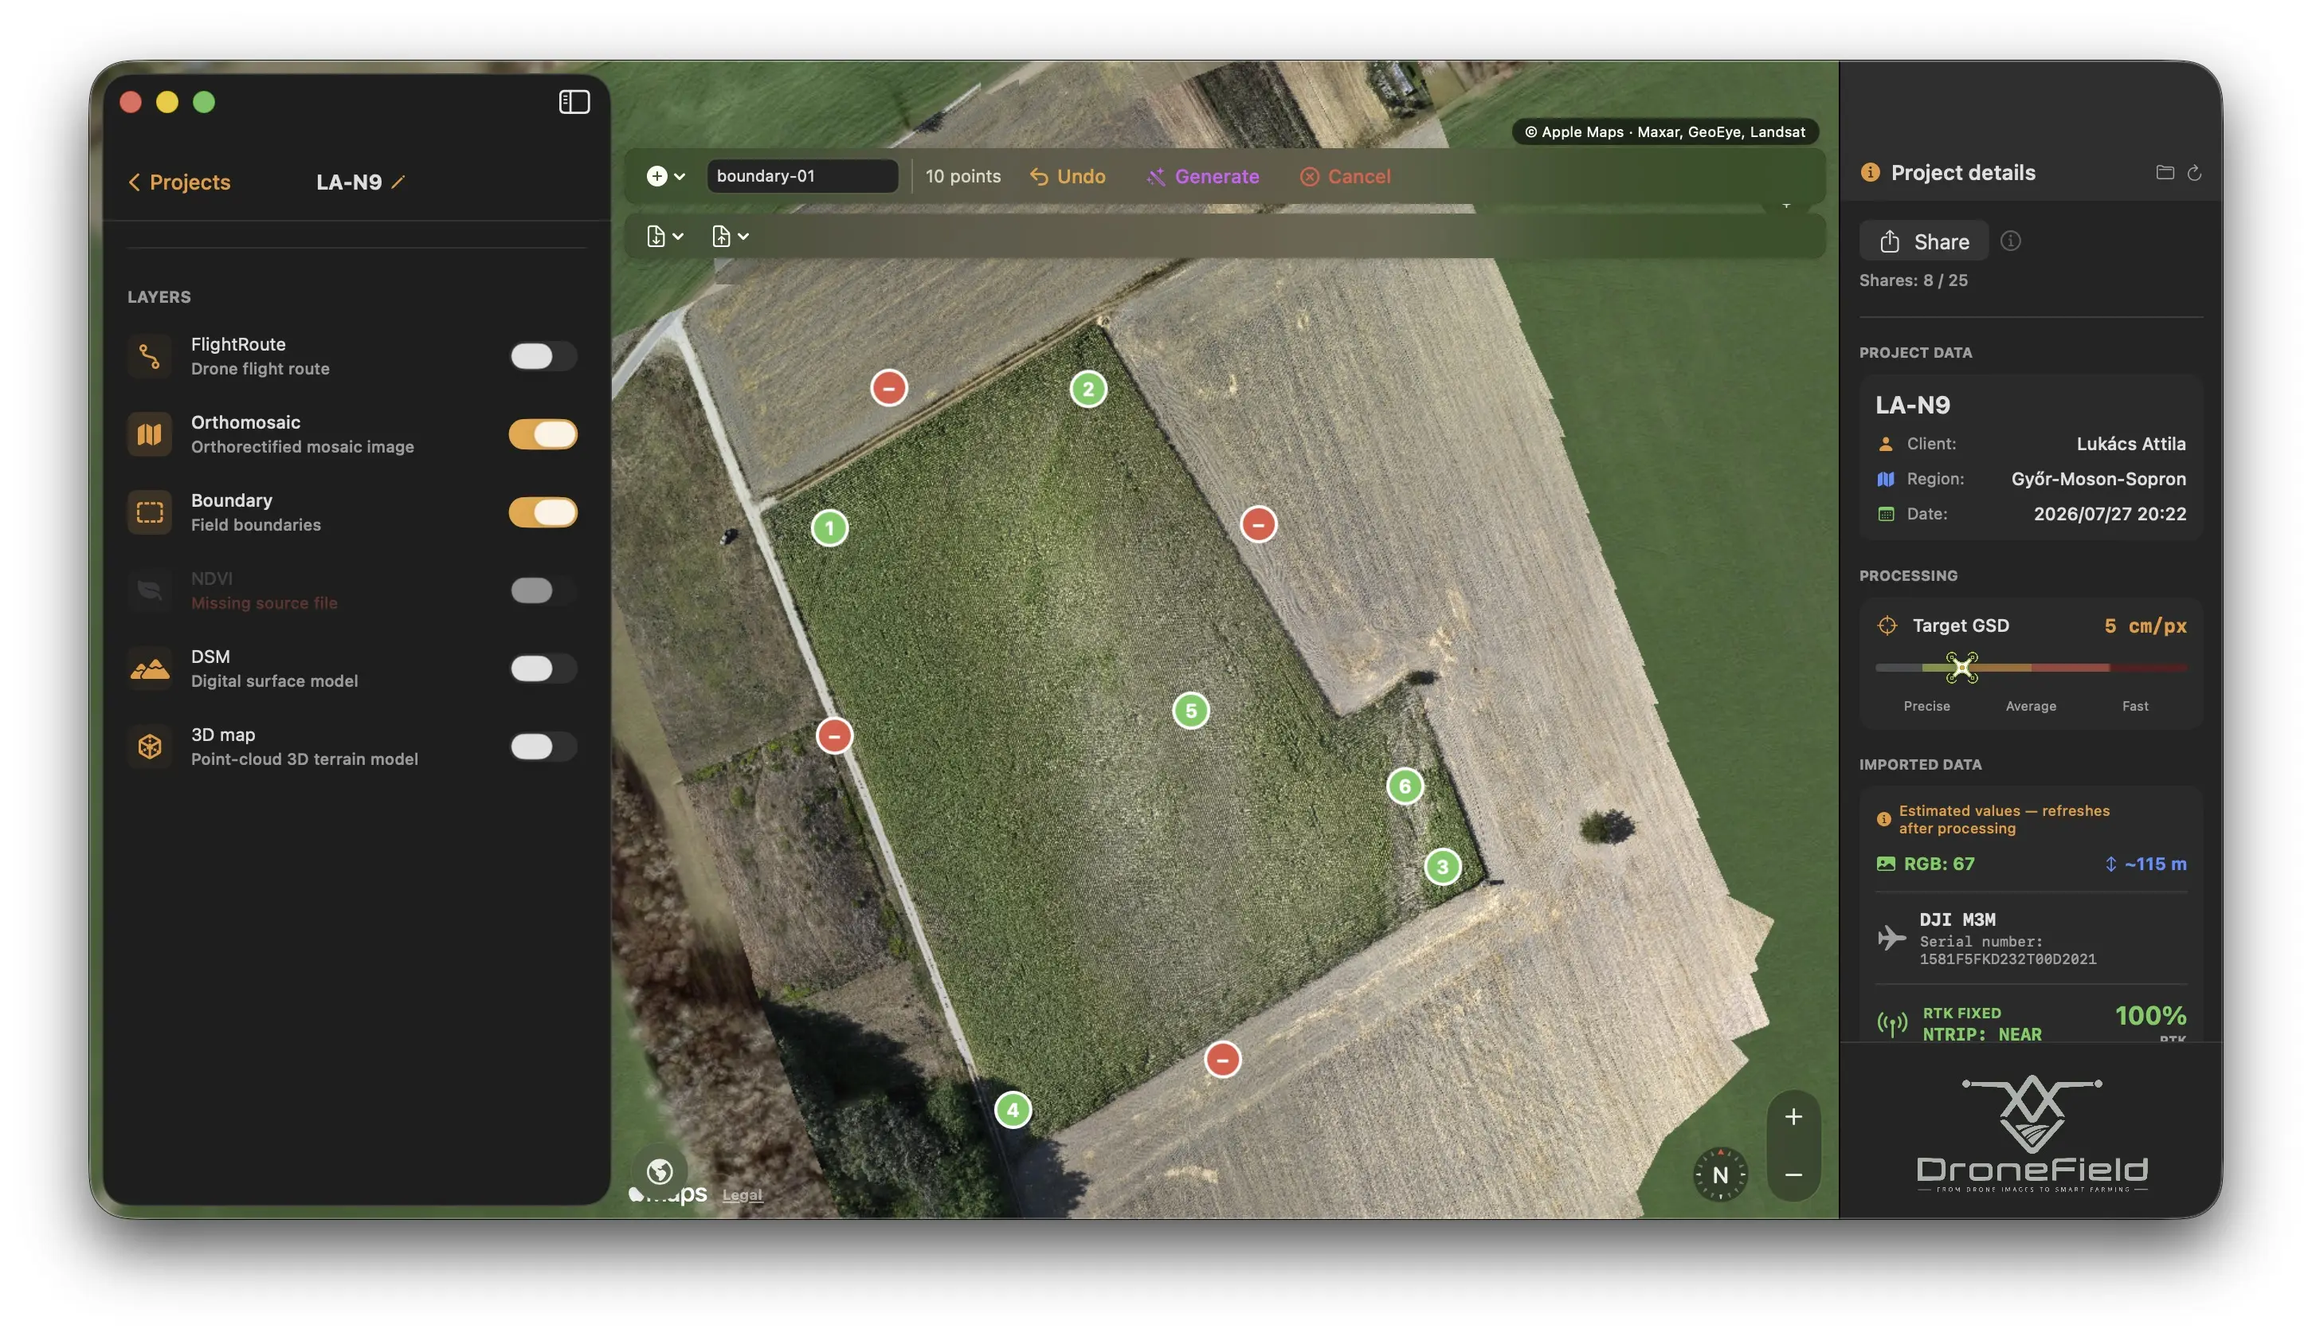
Task: Click the date 2026/07/27 20:22
Action: point(2109,513)
